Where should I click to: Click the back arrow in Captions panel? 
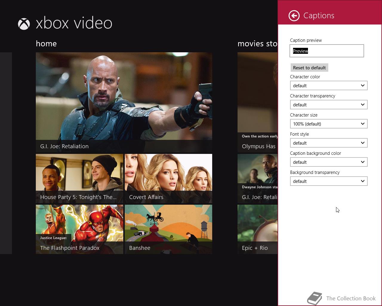coord(294,16)
